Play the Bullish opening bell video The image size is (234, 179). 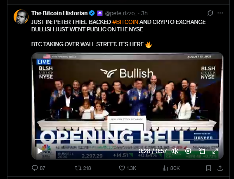coord(40,151)
